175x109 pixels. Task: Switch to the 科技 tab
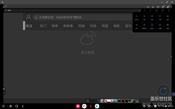click(x=93, y=26)
